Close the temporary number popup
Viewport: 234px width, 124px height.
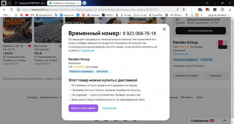click(164, 29)
